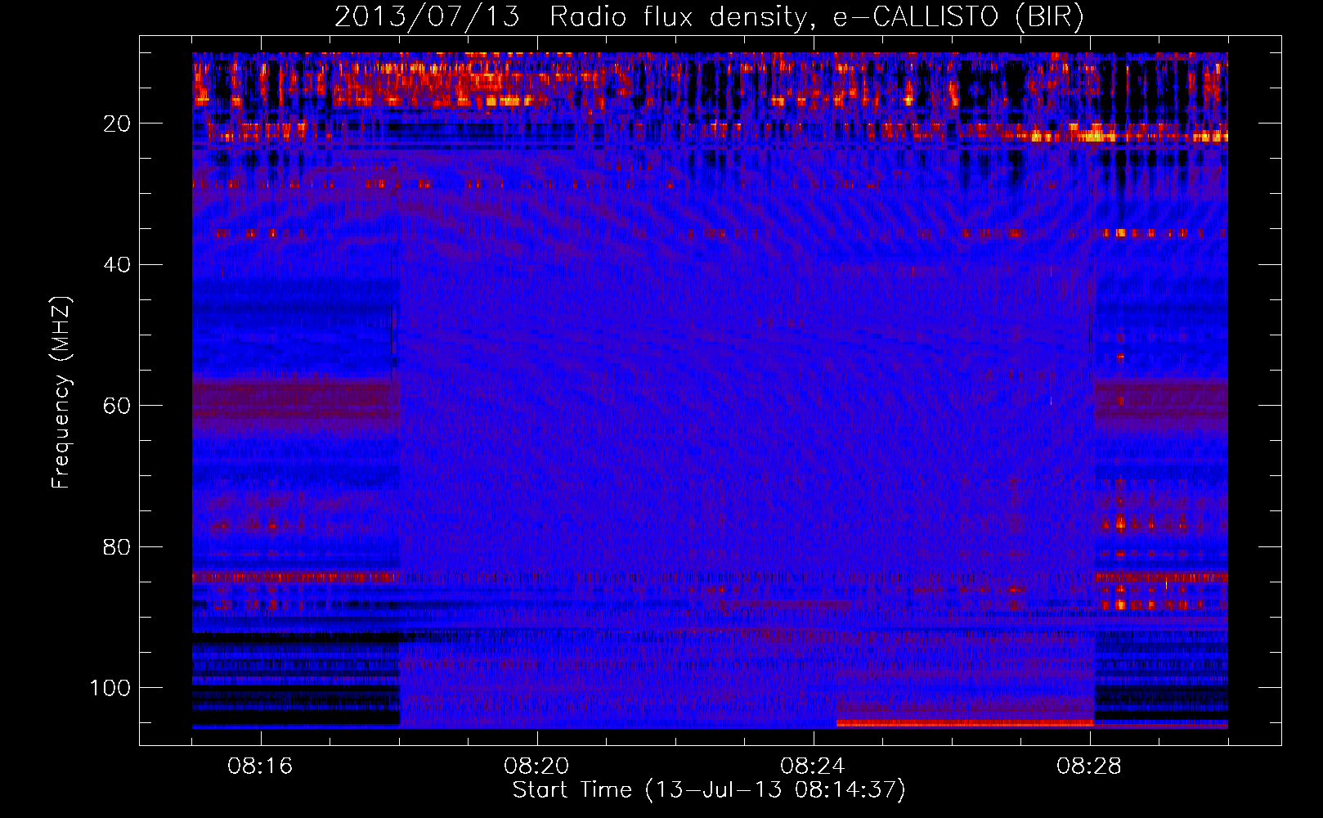Click the '20' frequency tick label
1323x818 pixels.
(x=118, y=124)
